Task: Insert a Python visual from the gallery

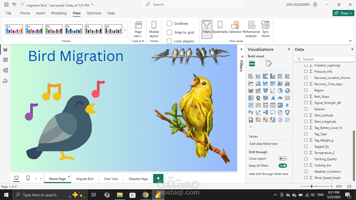Action: pyautogui.click(x=251, y=113)
